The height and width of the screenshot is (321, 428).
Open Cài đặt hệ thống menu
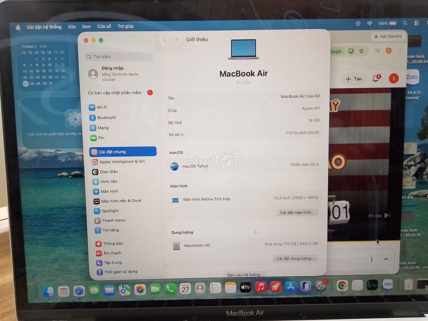point(44,27)
